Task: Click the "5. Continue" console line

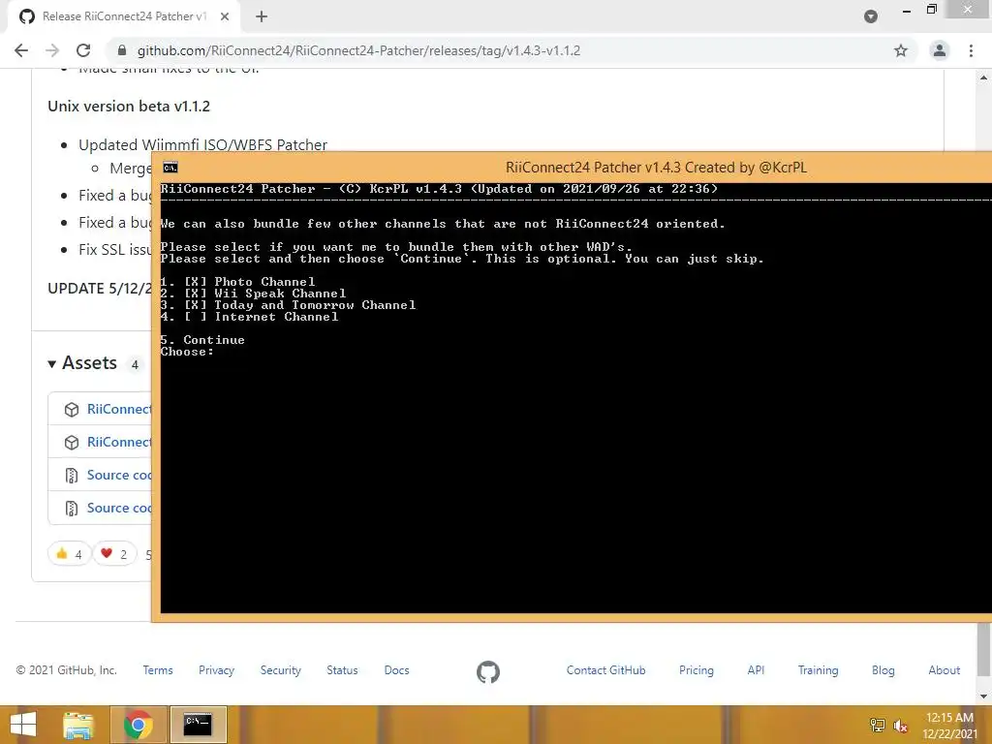Action: (202, 340)
